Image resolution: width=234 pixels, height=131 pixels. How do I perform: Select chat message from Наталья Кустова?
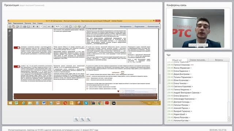point(179,120)
